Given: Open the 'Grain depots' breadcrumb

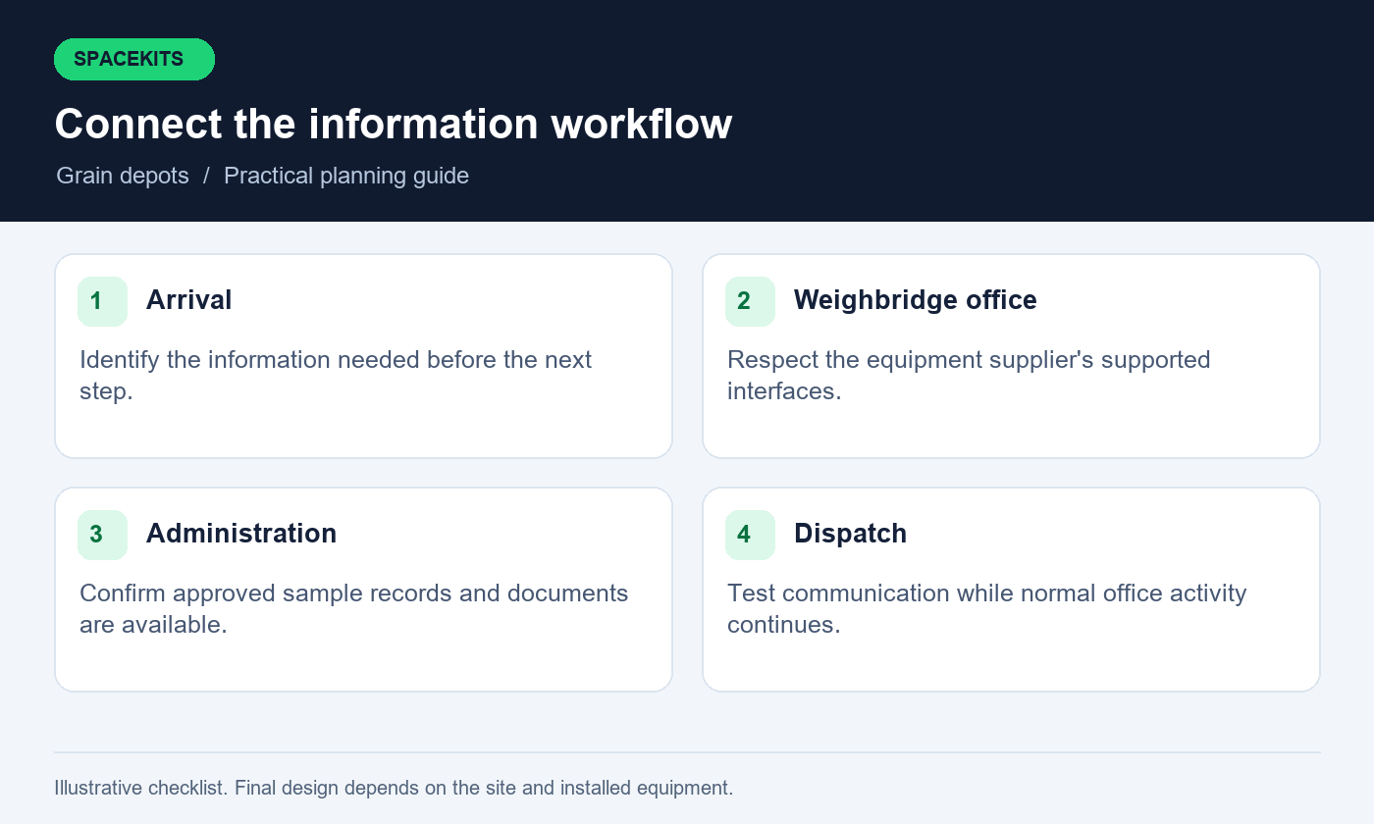Looking at the screenshot, I should pyautogui.click(x=123, y=176).
